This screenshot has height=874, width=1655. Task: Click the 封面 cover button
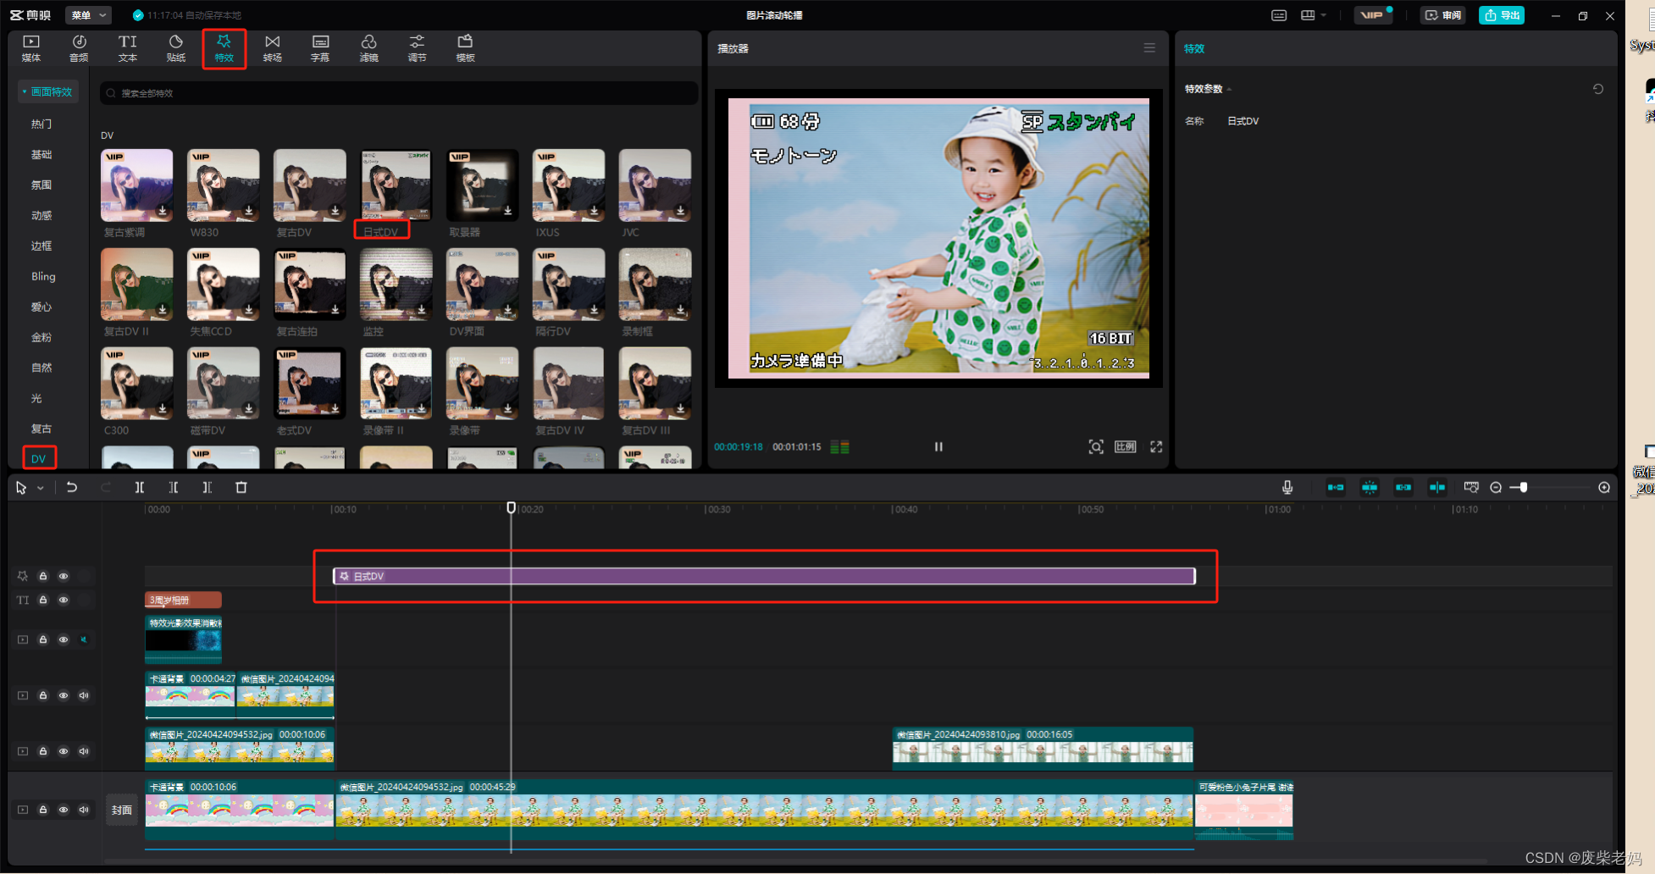pyautogui.click(x=122, y=810)
